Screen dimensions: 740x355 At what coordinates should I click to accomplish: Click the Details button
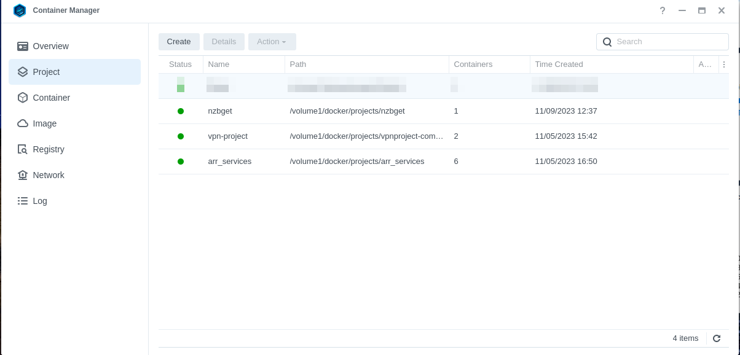(x=224, y=42)
